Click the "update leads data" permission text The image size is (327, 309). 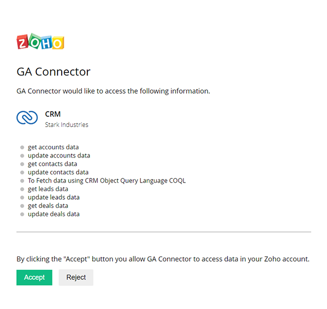pos(54,197)
